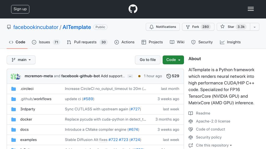Click the bell icon in Notifications
This screenshot has height=149, width=266.
pos(152,27)
